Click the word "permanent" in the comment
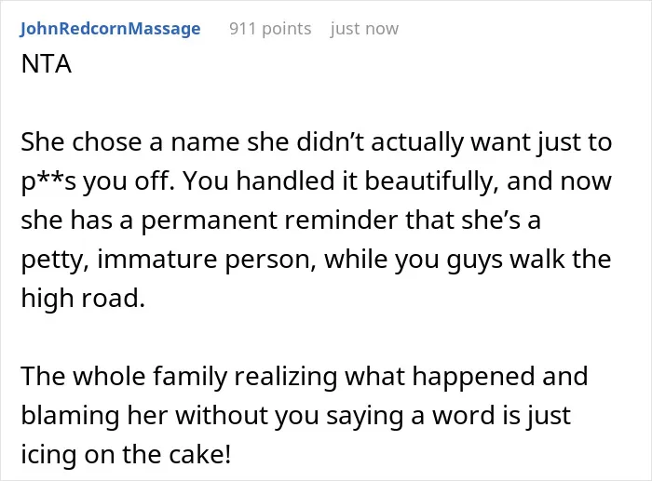 (210, 220)
